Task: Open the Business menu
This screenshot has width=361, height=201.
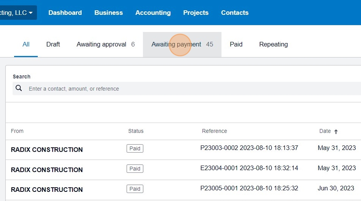Action: (108, 13)
